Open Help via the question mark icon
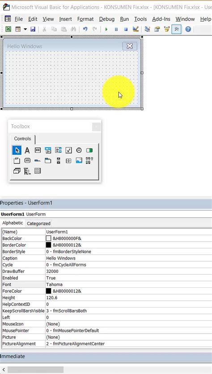The height and width of the screenshot is (374, 212). tap(188, 29)
